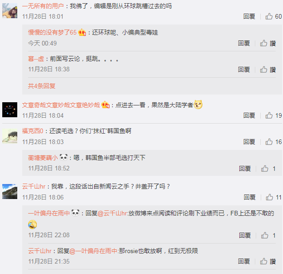Open the @一叶偏舟在雨中 mention link

93,251
